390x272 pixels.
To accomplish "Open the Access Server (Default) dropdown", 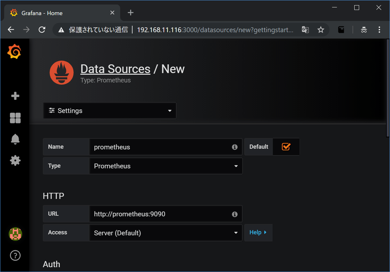I will pyautogui.click(x=165, y=233).
